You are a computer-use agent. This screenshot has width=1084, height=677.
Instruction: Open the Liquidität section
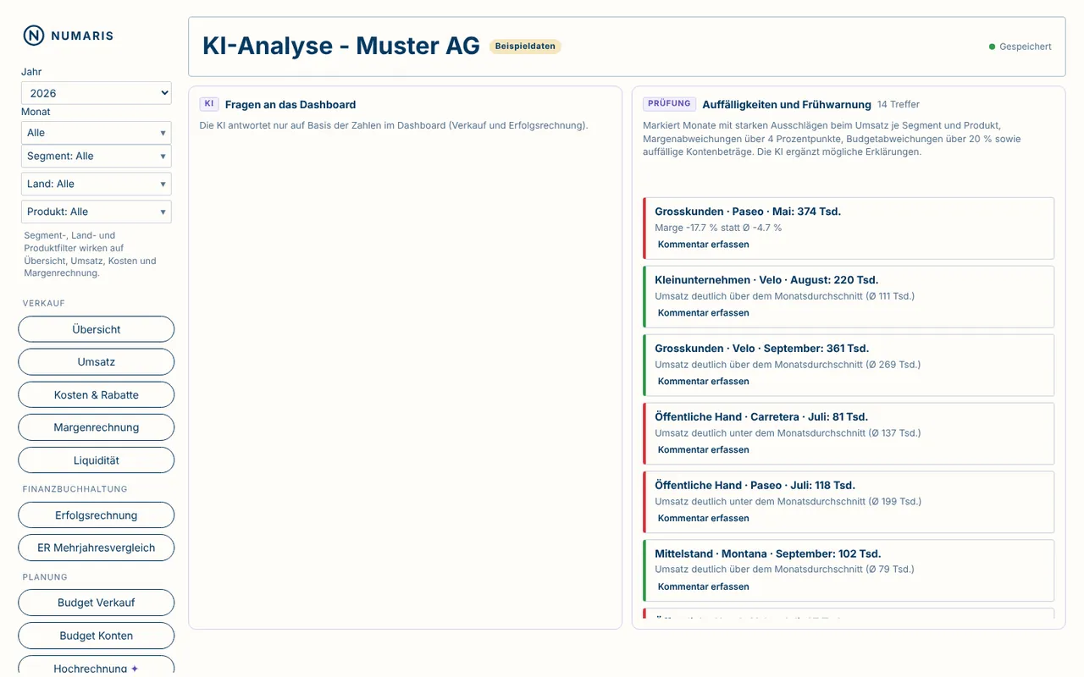pos(97,460)
